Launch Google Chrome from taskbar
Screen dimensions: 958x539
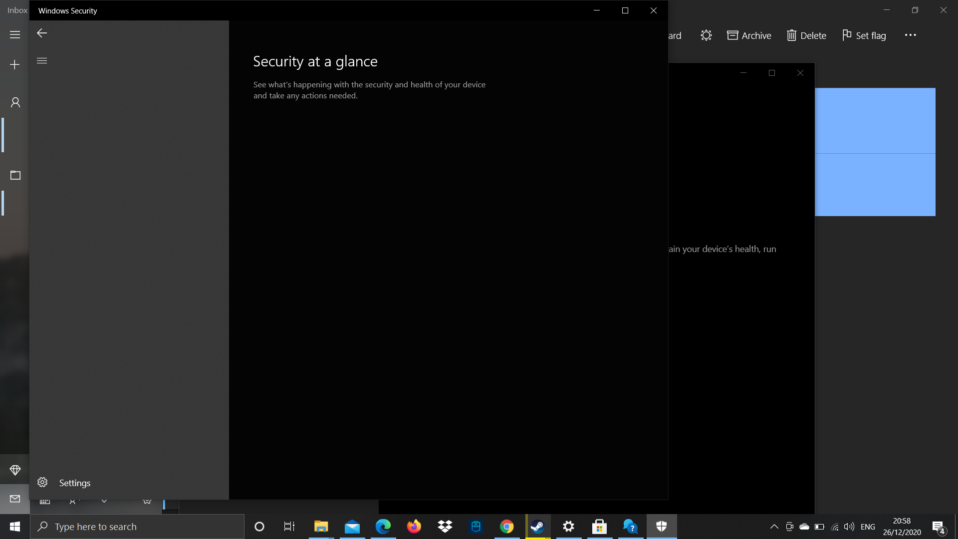point(507,527)
